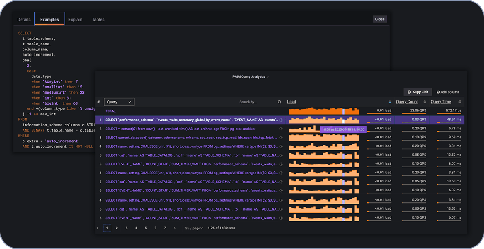Click the 2023-01-18 17:14:00 tooltip

tap(343, 129)
